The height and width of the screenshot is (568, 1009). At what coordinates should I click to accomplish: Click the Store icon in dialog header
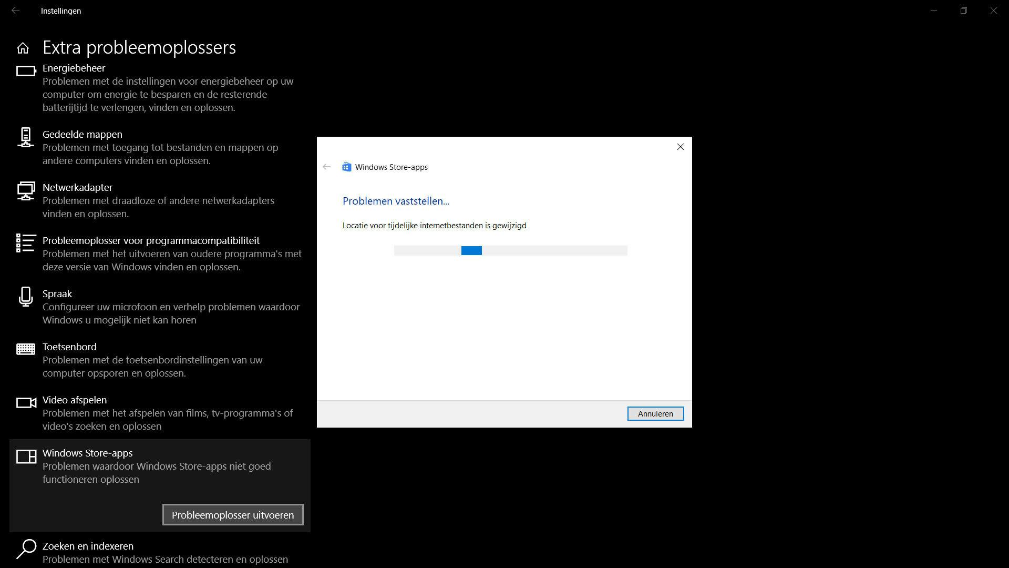pos(346,167)
